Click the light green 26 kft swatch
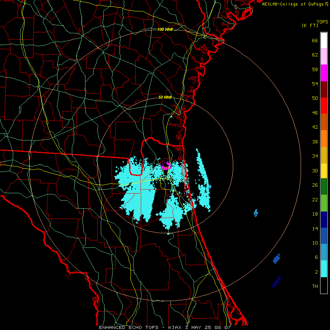 click(x=324, y=203)
